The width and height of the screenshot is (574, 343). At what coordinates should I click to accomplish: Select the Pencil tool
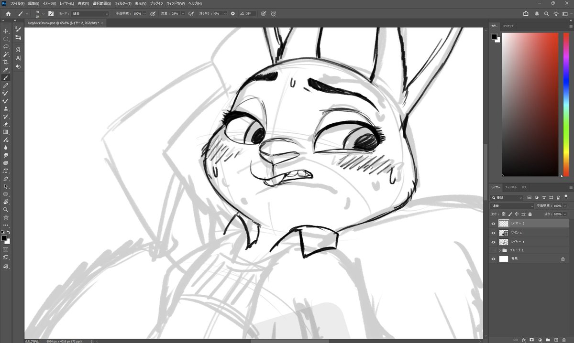pos(6,85)
